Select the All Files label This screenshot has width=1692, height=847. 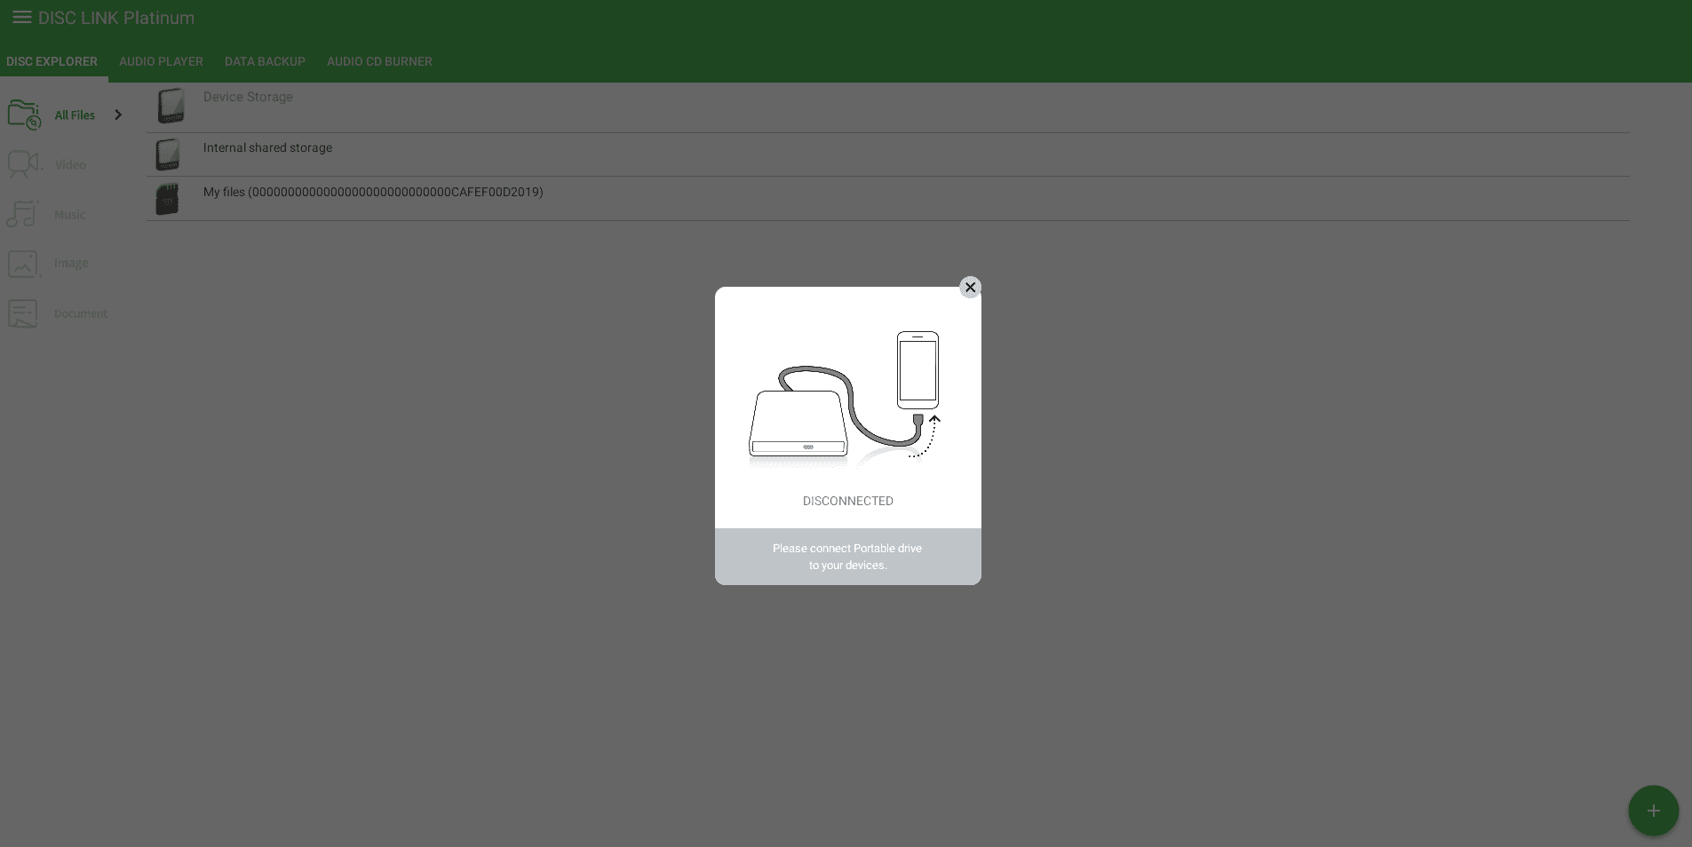click(x=75, y=115)
